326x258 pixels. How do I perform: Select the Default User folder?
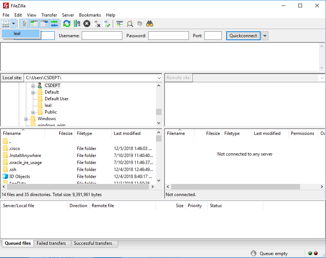(57, 99)
